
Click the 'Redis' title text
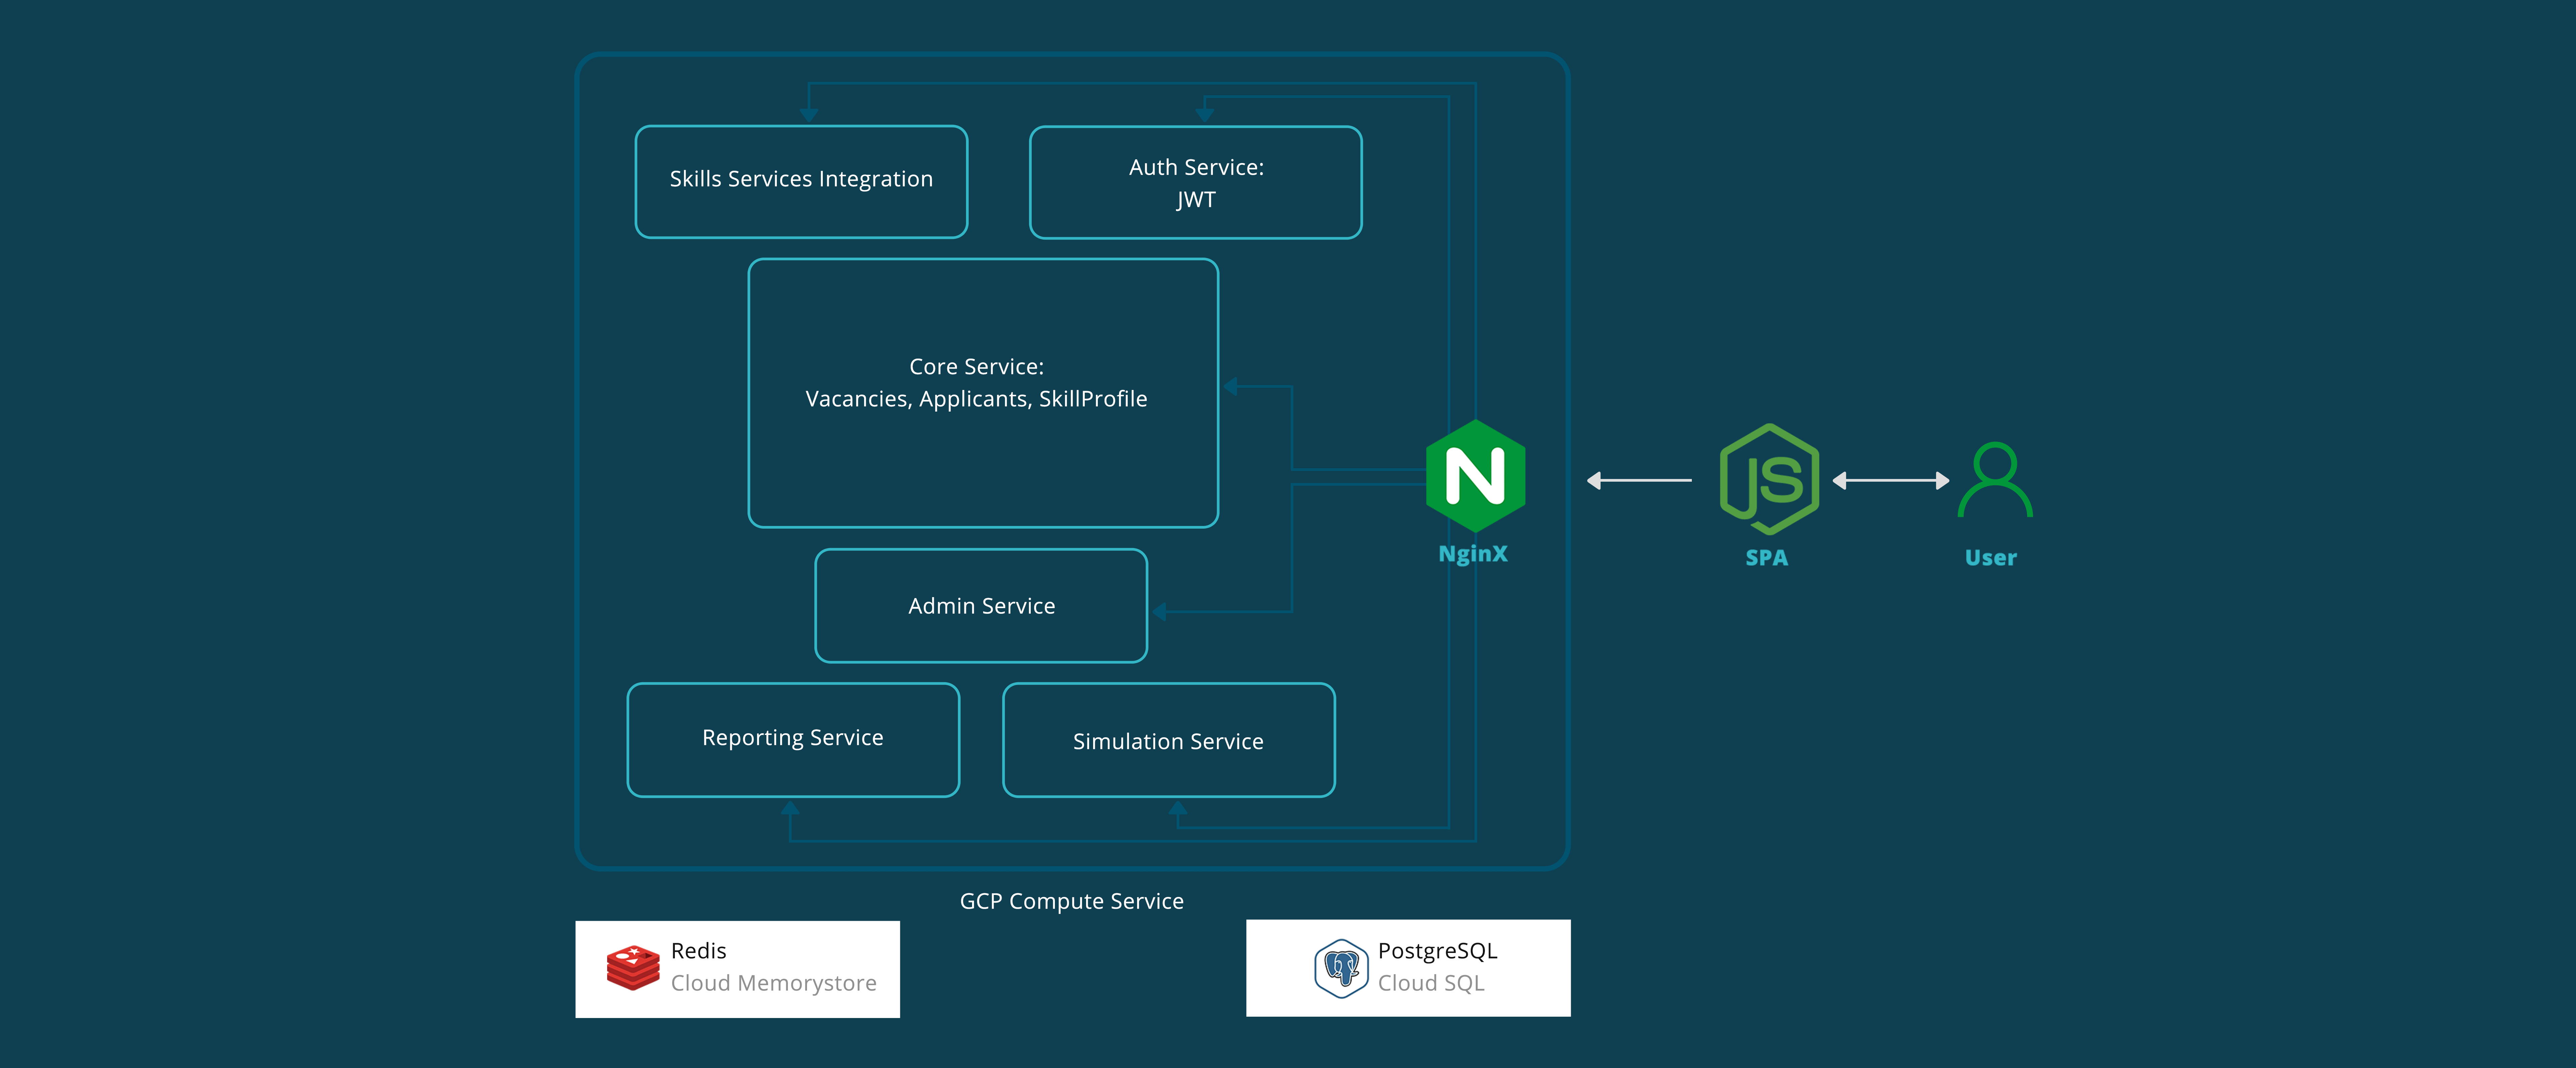click(699, 951)
